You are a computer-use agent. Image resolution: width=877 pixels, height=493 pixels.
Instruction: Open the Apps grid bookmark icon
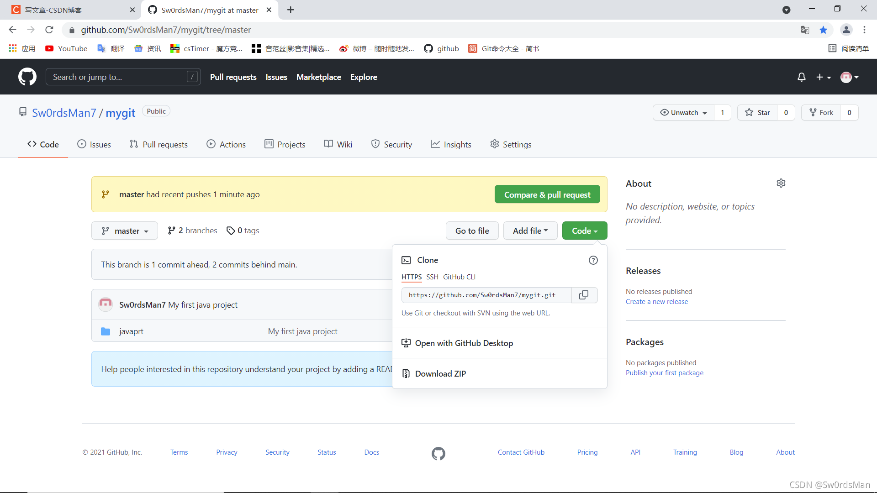point(13,48)
